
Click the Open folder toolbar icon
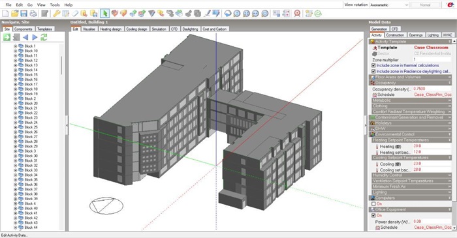[x=14, y=14]
